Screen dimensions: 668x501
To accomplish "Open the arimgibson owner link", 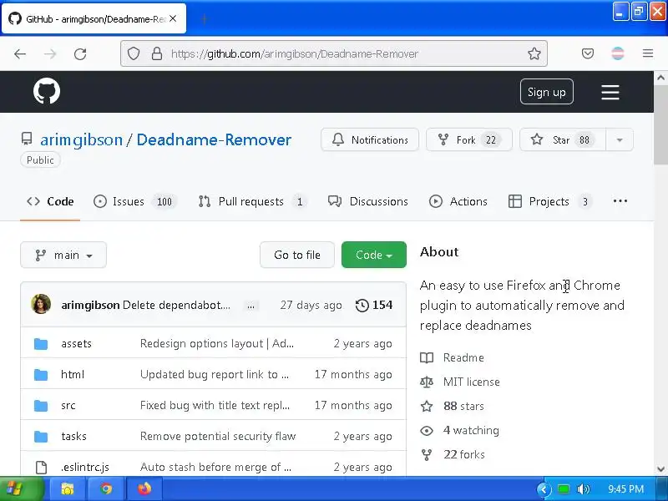I will (x=81, y=139).
